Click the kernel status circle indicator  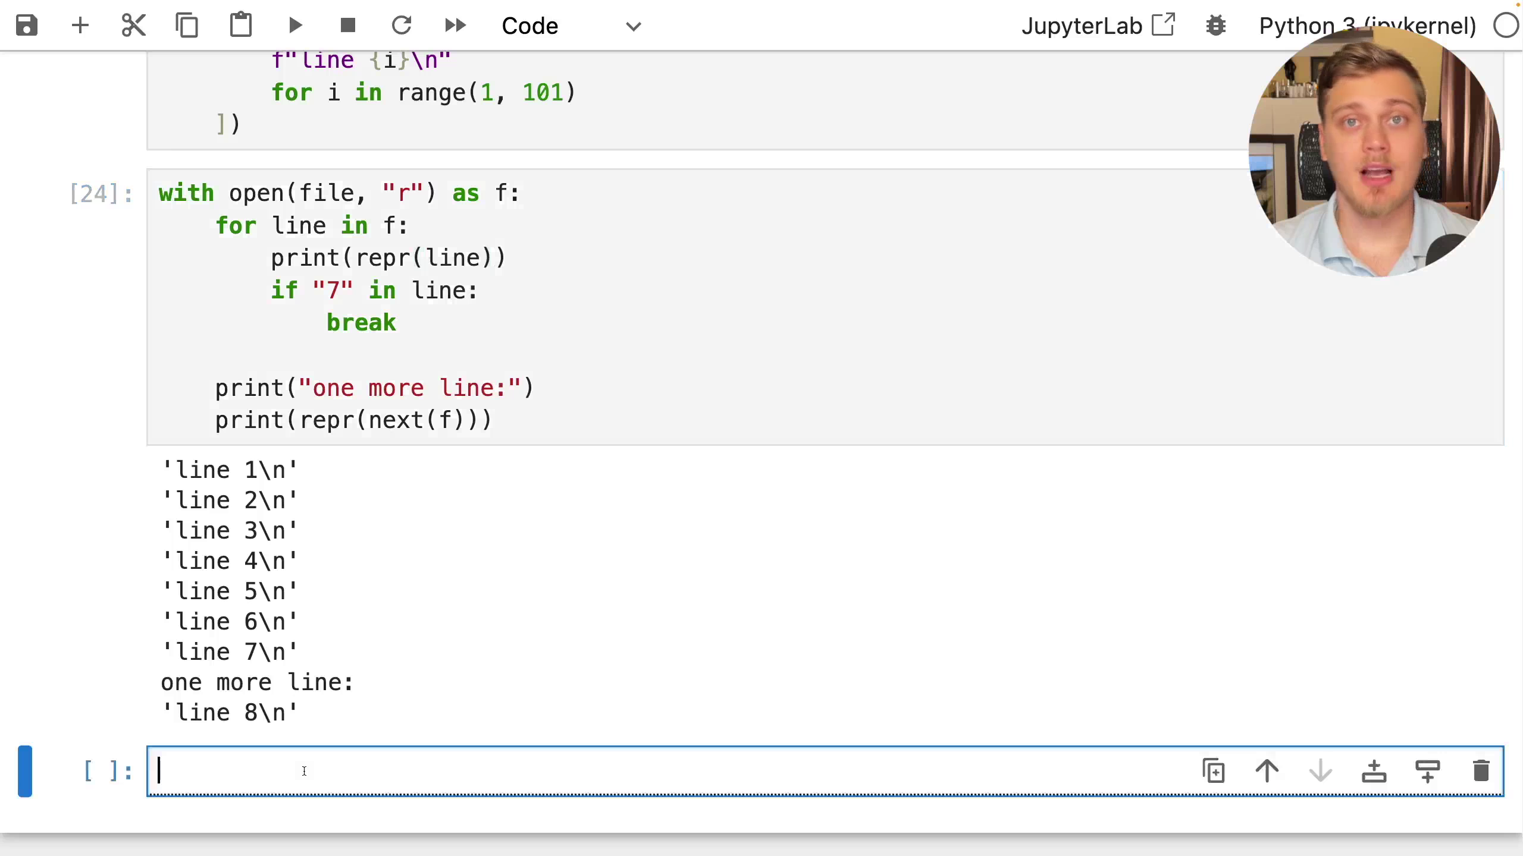(1506, 26)
